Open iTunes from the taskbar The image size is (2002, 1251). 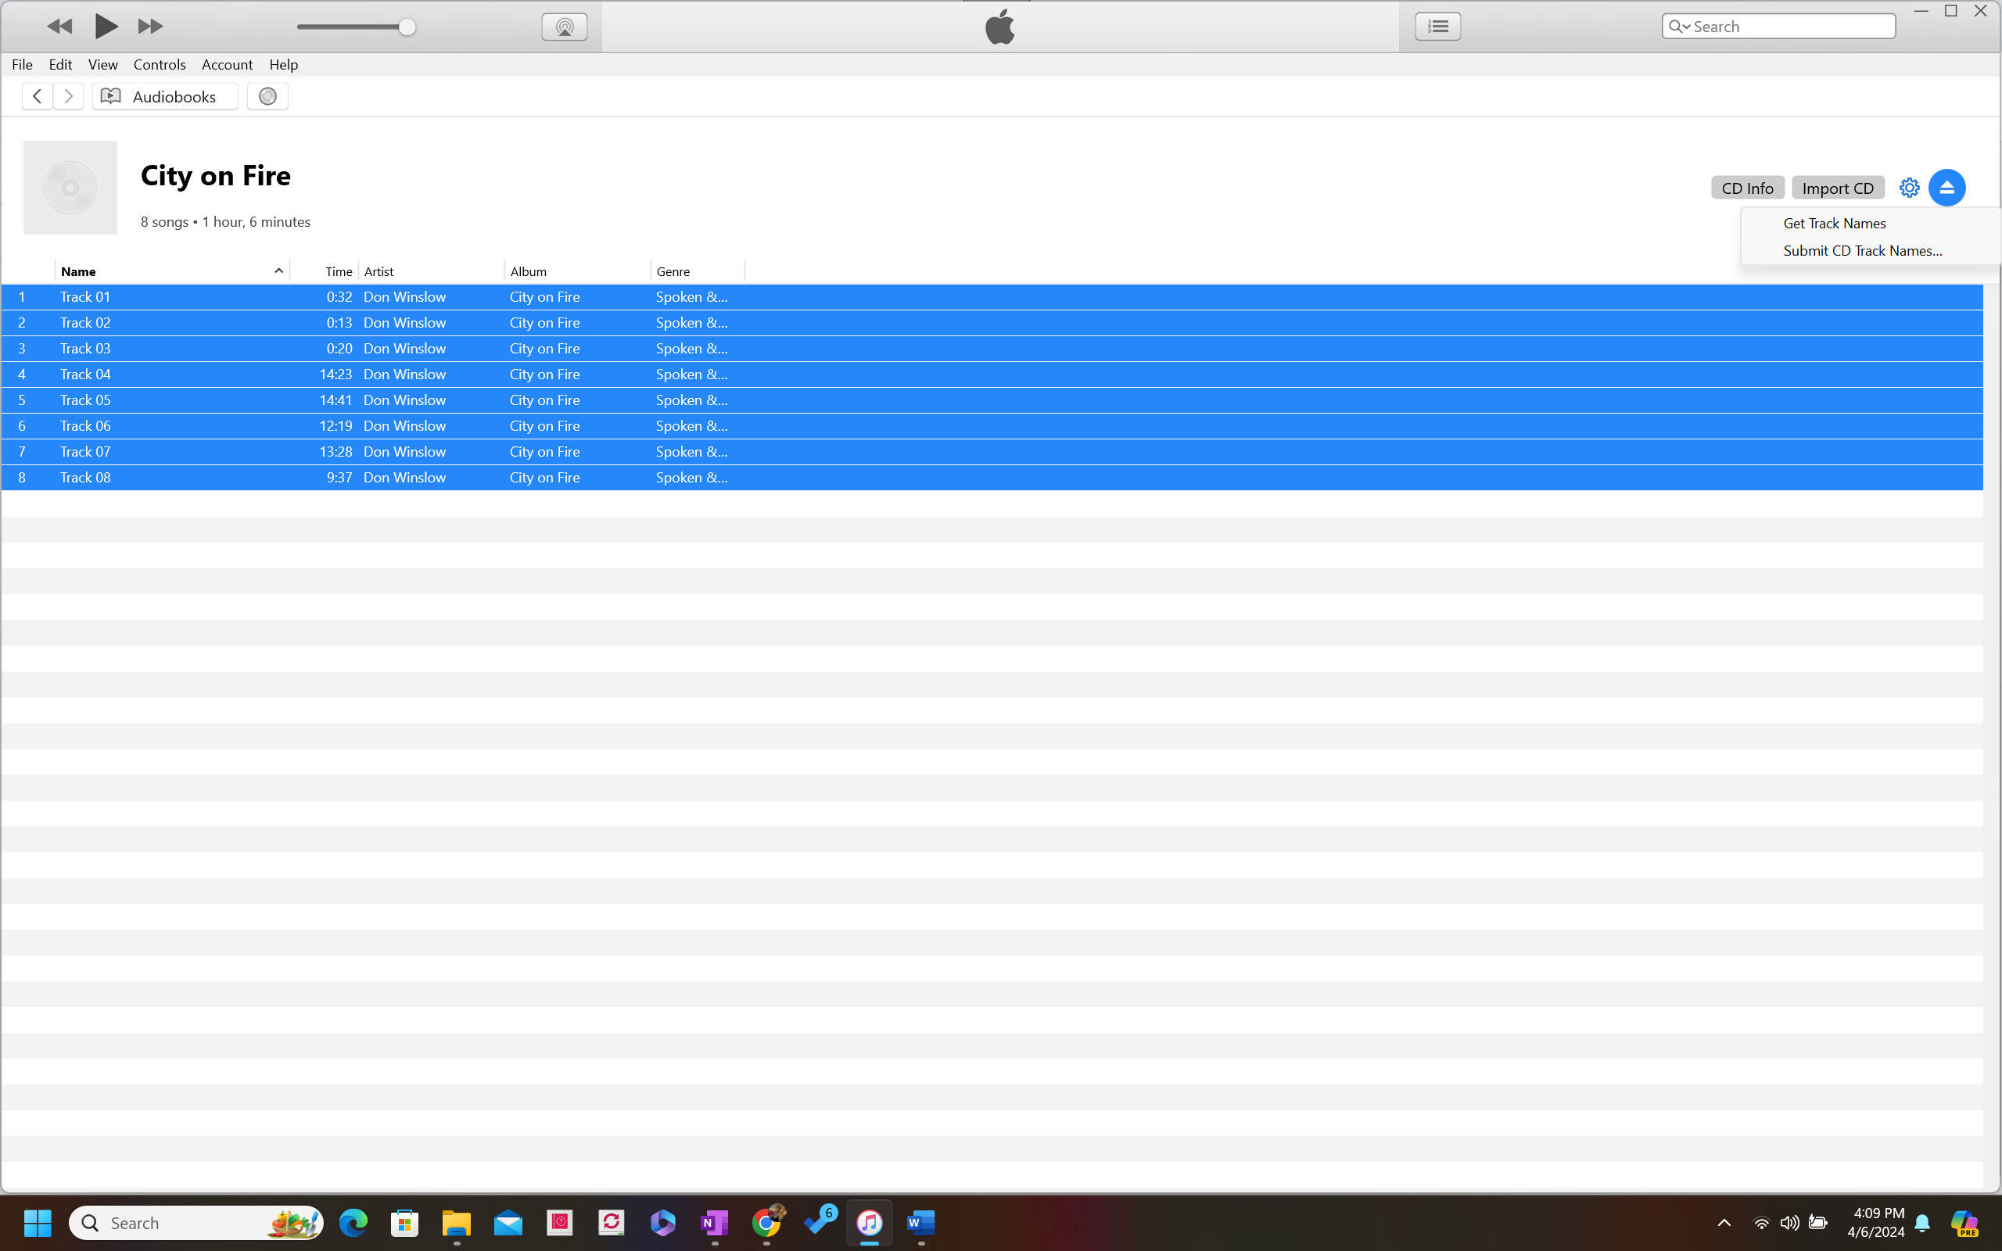tap(870, 1222)
